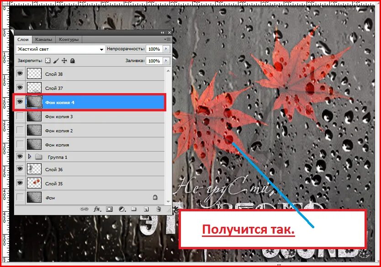Select the Фон background thumbnail

pyautogui.click(x=34, y=197)
